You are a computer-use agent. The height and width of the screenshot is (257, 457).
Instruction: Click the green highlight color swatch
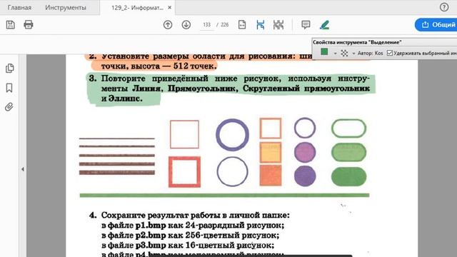tap(324, 52)
